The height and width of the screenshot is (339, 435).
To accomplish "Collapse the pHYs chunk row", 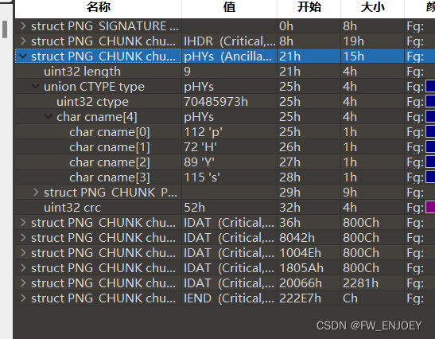I will 23,56.
